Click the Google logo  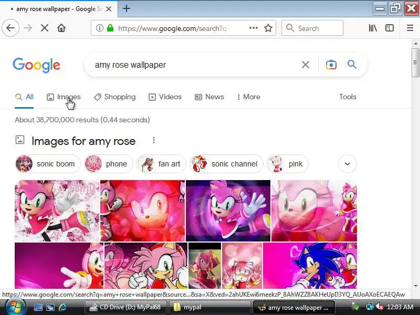(x=36, y=65)
